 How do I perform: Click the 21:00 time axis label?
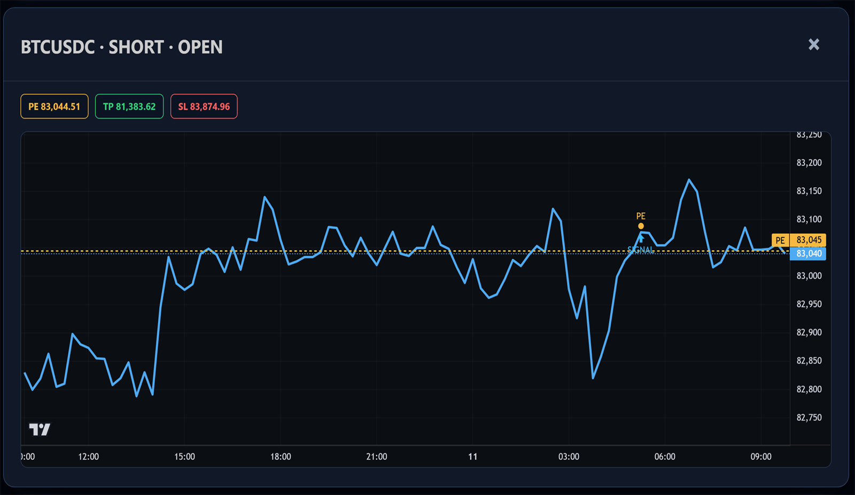tap(377, 457)
